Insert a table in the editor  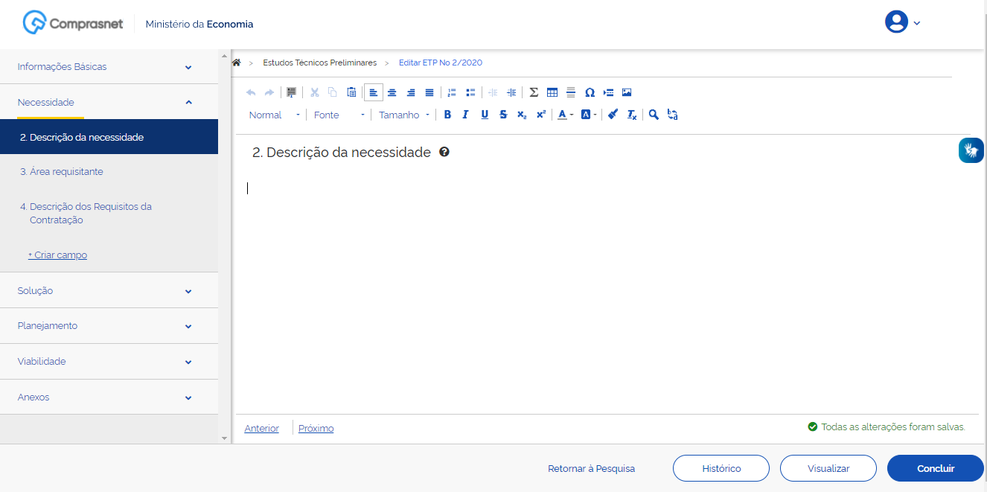pyautogui.click(x=552, y=93)
